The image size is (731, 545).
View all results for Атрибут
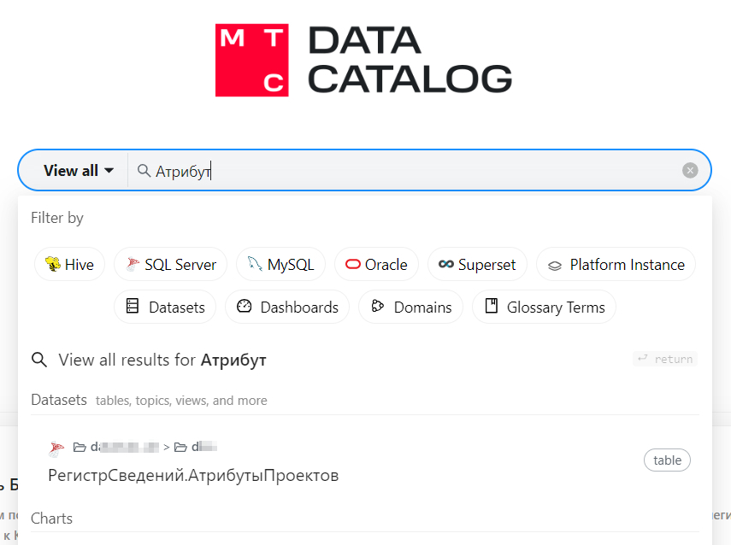click(x=162, y=360)
